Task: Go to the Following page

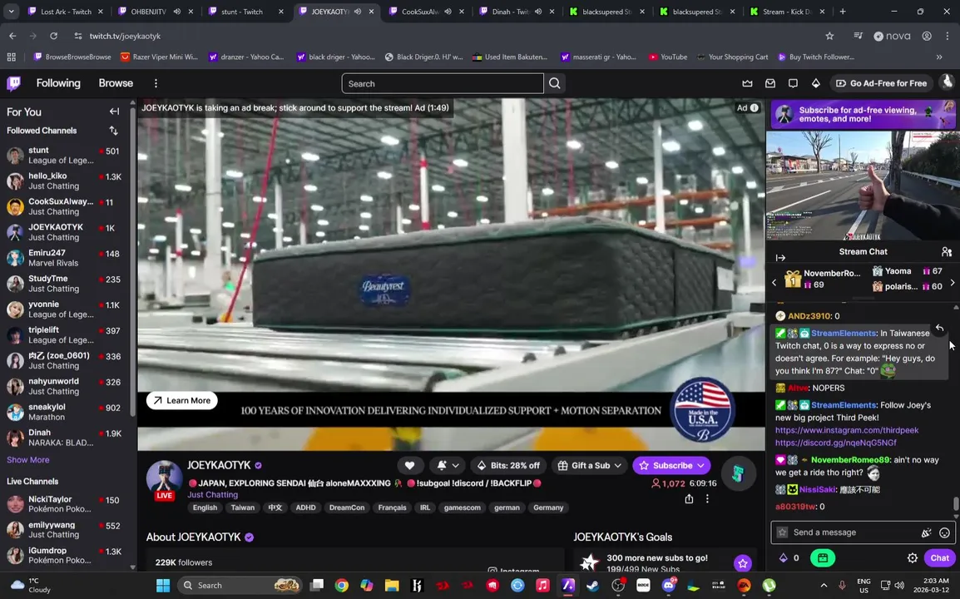Action: (x=58, y=83)
